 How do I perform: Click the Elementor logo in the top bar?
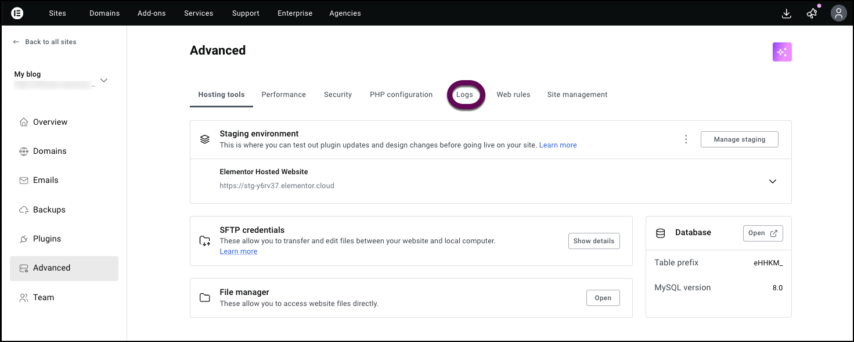click(x=17, y=13)
